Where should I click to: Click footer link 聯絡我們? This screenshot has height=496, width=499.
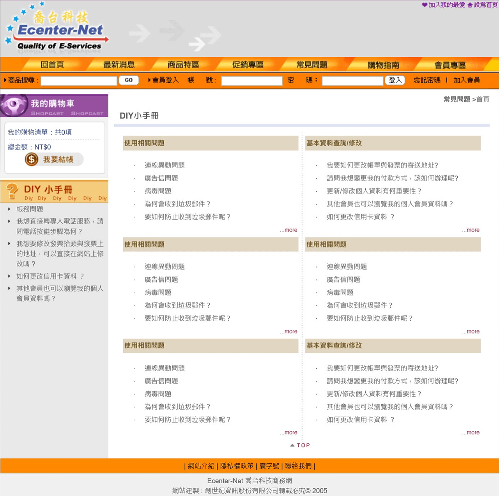click(298, 466)
